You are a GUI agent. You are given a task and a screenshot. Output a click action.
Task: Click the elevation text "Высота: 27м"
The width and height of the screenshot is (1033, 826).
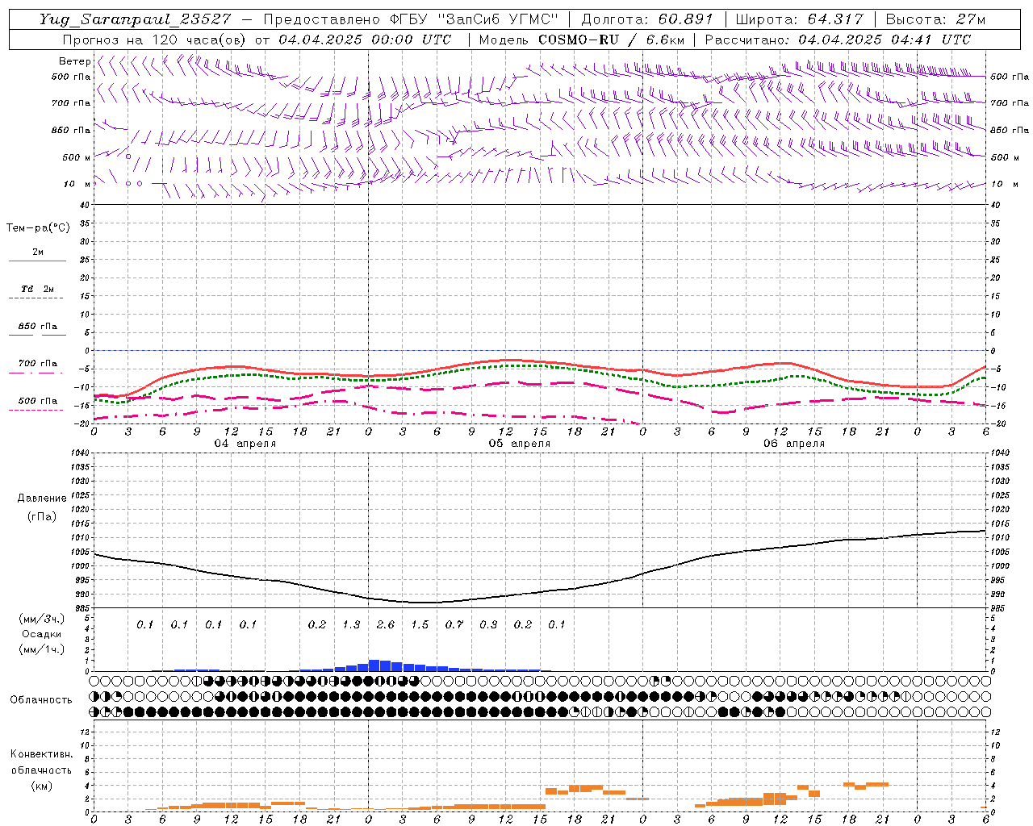click(935, 19)
